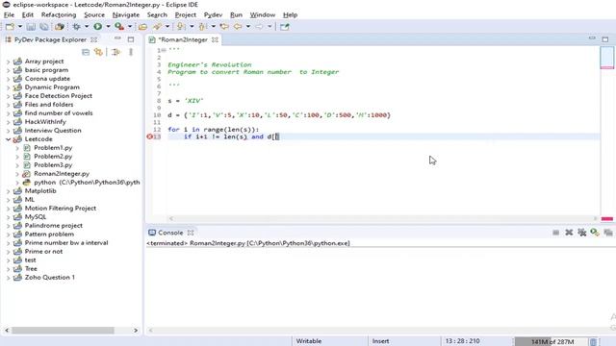Click the Last Edit Location icon
The height and width of the screenshot is (346, 616).
224,27
